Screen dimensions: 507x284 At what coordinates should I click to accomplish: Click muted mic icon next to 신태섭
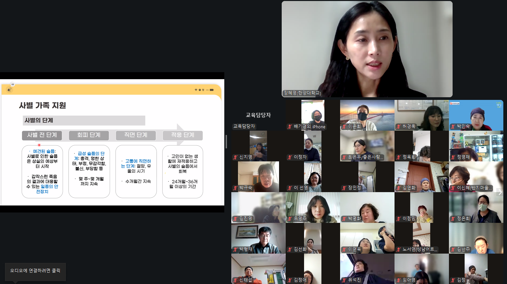(235, 280)
